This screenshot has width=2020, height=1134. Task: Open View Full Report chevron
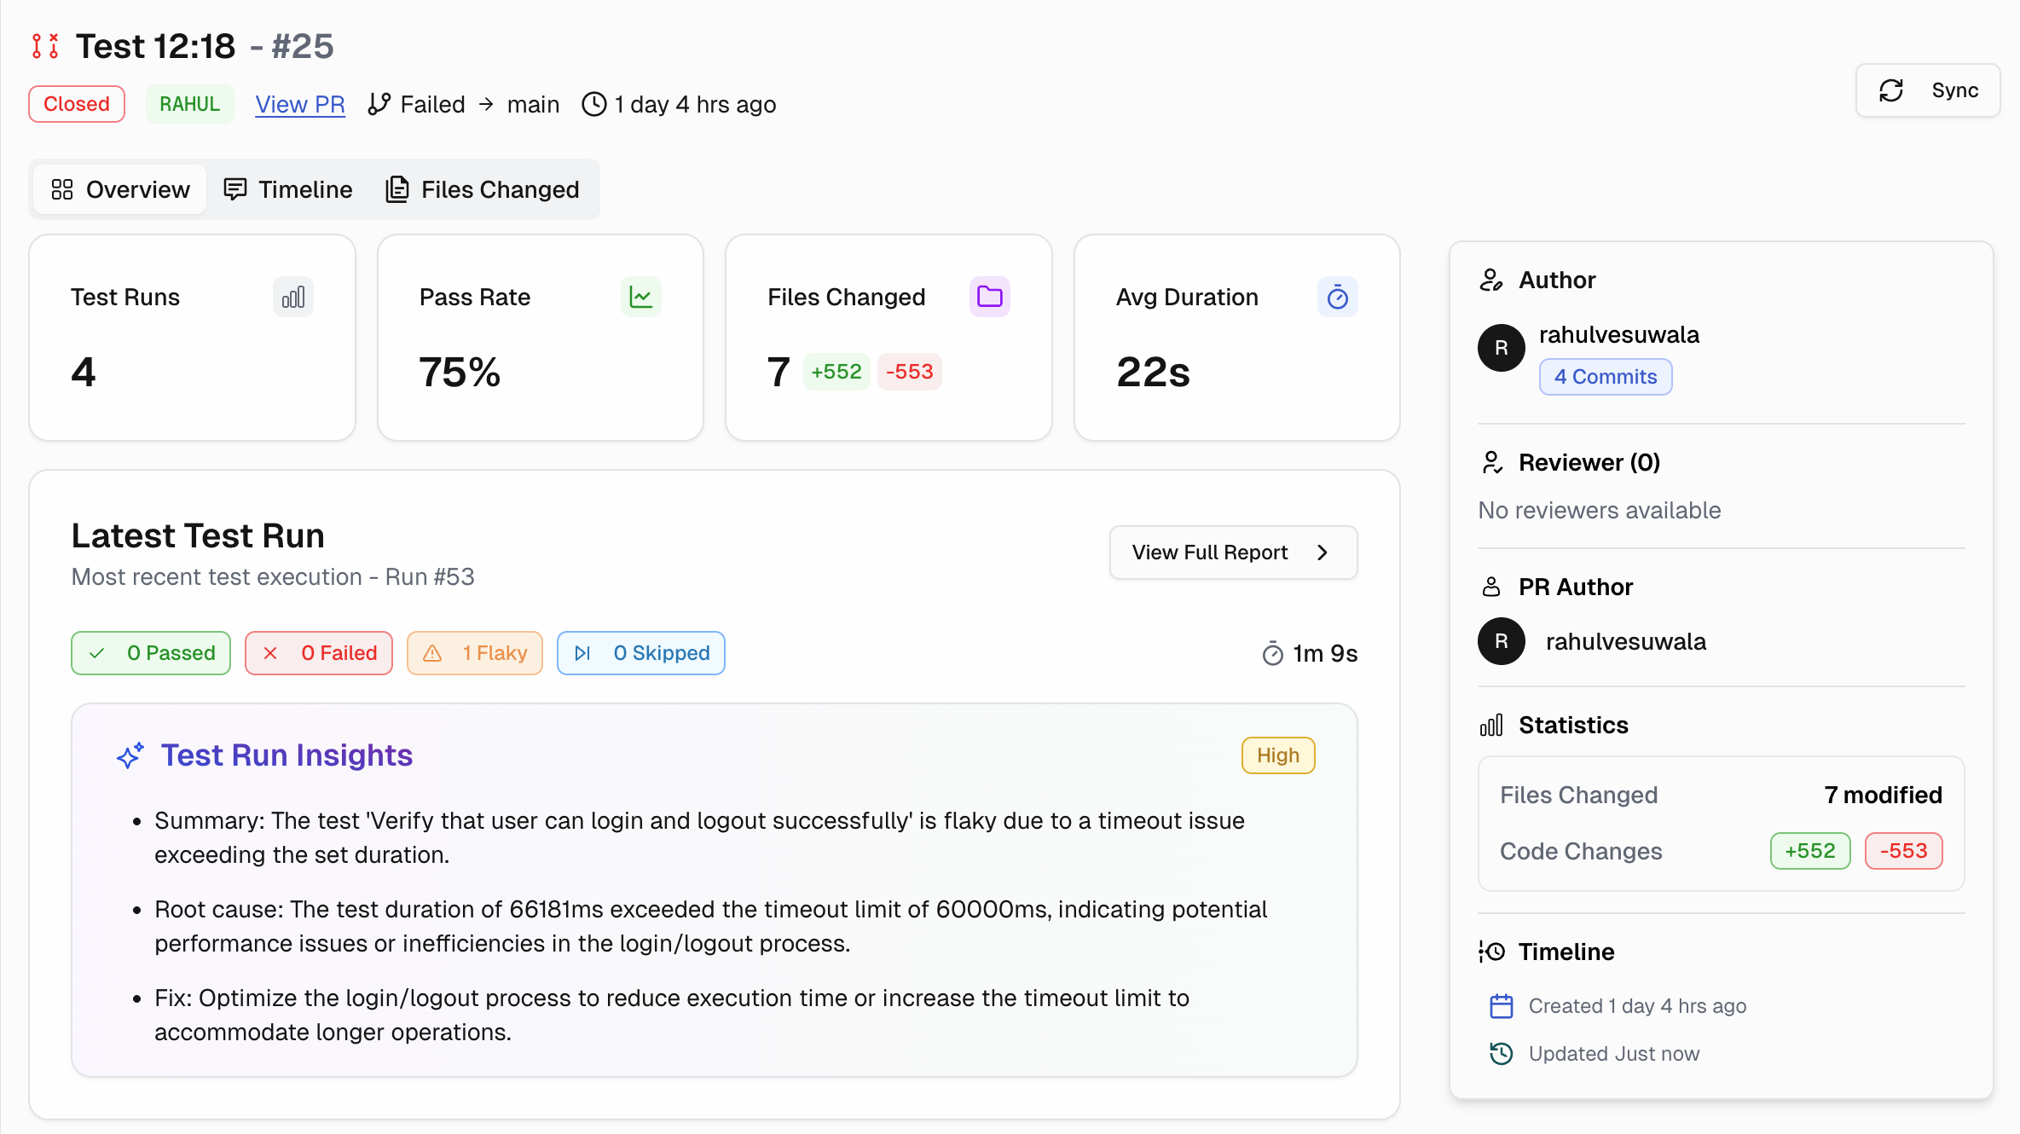tap(1322, 553)
